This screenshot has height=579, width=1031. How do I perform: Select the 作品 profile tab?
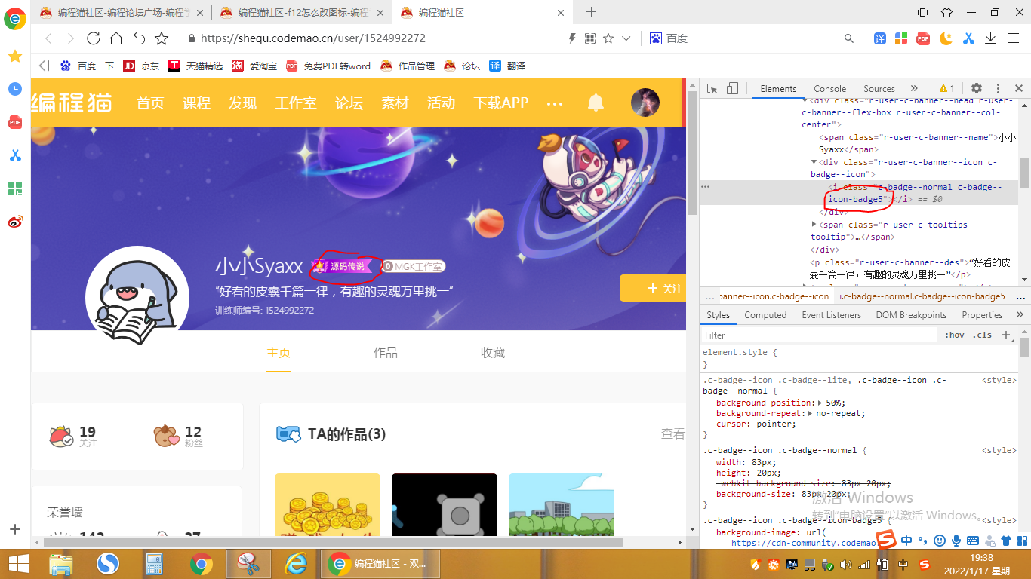[386, 352]
